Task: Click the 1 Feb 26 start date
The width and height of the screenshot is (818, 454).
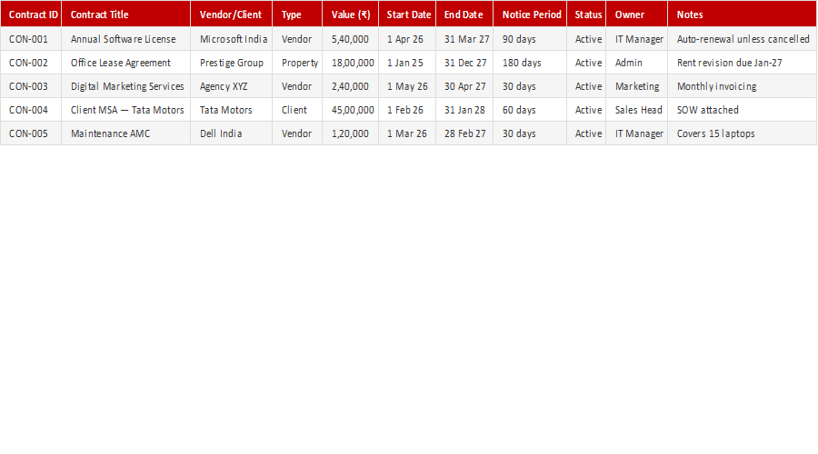Action: [x=407, y=110]
